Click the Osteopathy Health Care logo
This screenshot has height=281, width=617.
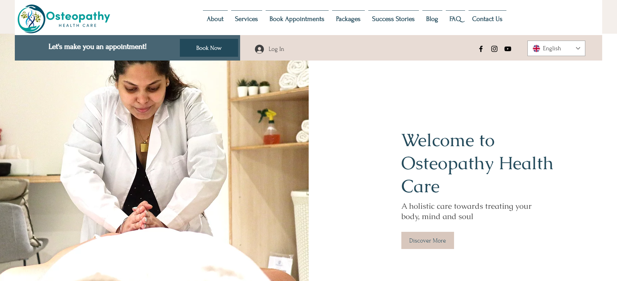[x=64, y=19]
